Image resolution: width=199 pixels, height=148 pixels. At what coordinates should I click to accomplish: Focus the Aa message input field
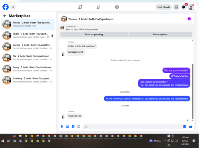tap(133, 127)
